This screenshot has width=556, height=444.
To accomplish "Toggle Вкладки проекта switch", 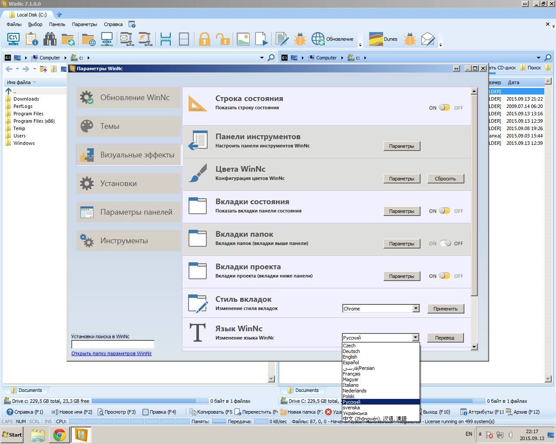I will (x=444, y=276).
